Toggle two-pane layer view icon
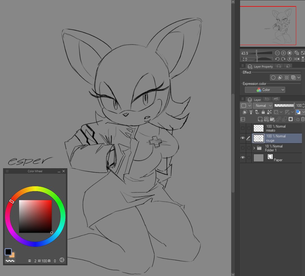Screen dimensions: 305x276 (243, 119)
